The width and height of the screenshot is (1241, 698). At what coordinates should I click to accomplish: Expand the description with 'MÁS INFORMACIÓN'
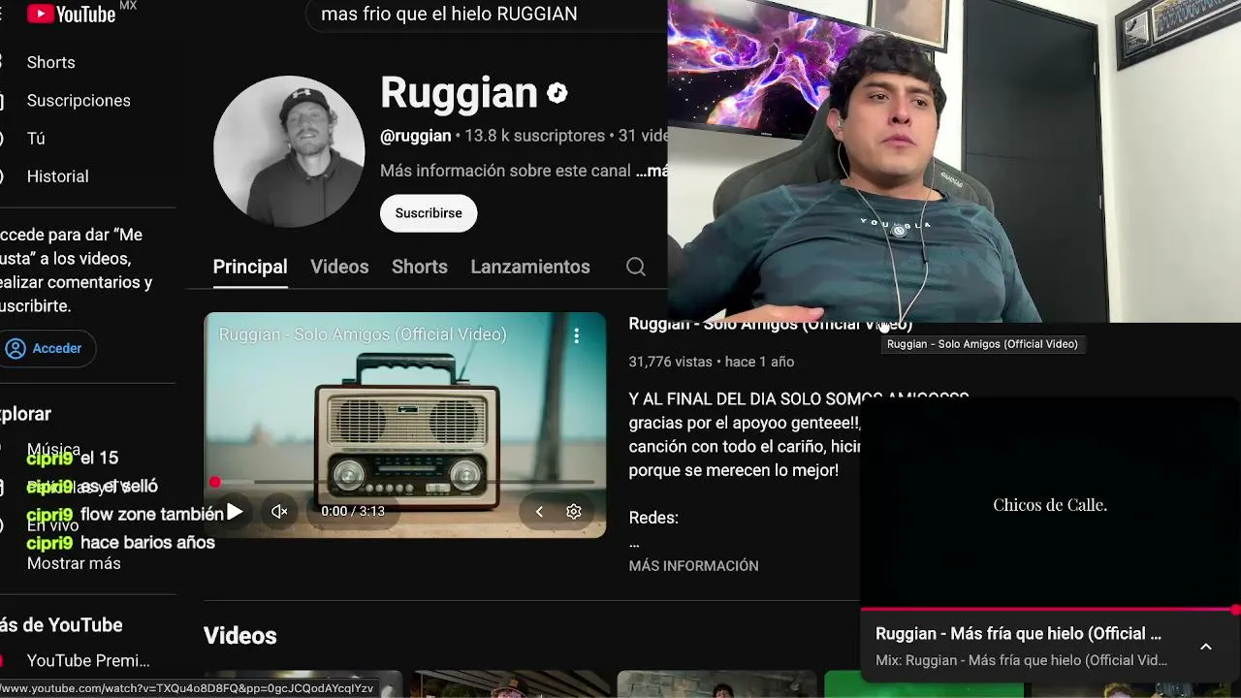click(x=694, y=566)
